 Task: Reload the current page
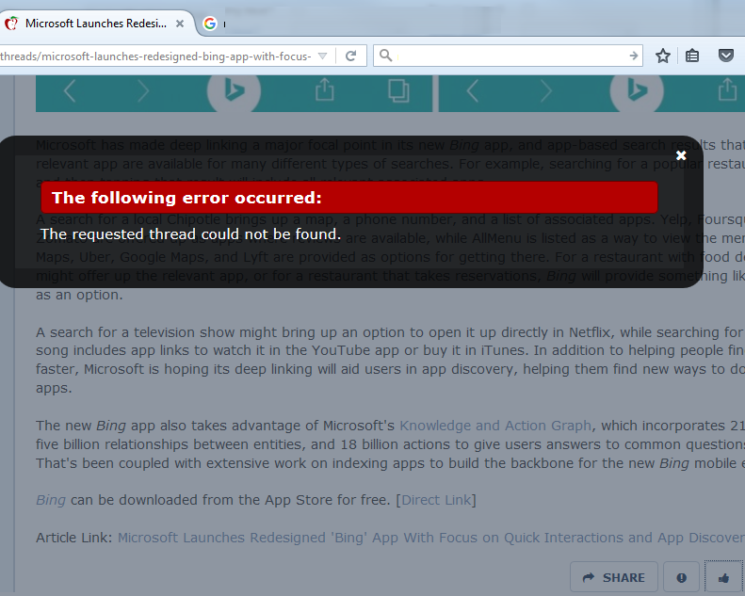(350, 56)
